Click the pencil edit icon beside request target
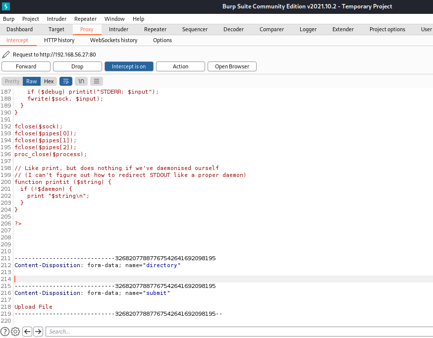 click(6, 55)
